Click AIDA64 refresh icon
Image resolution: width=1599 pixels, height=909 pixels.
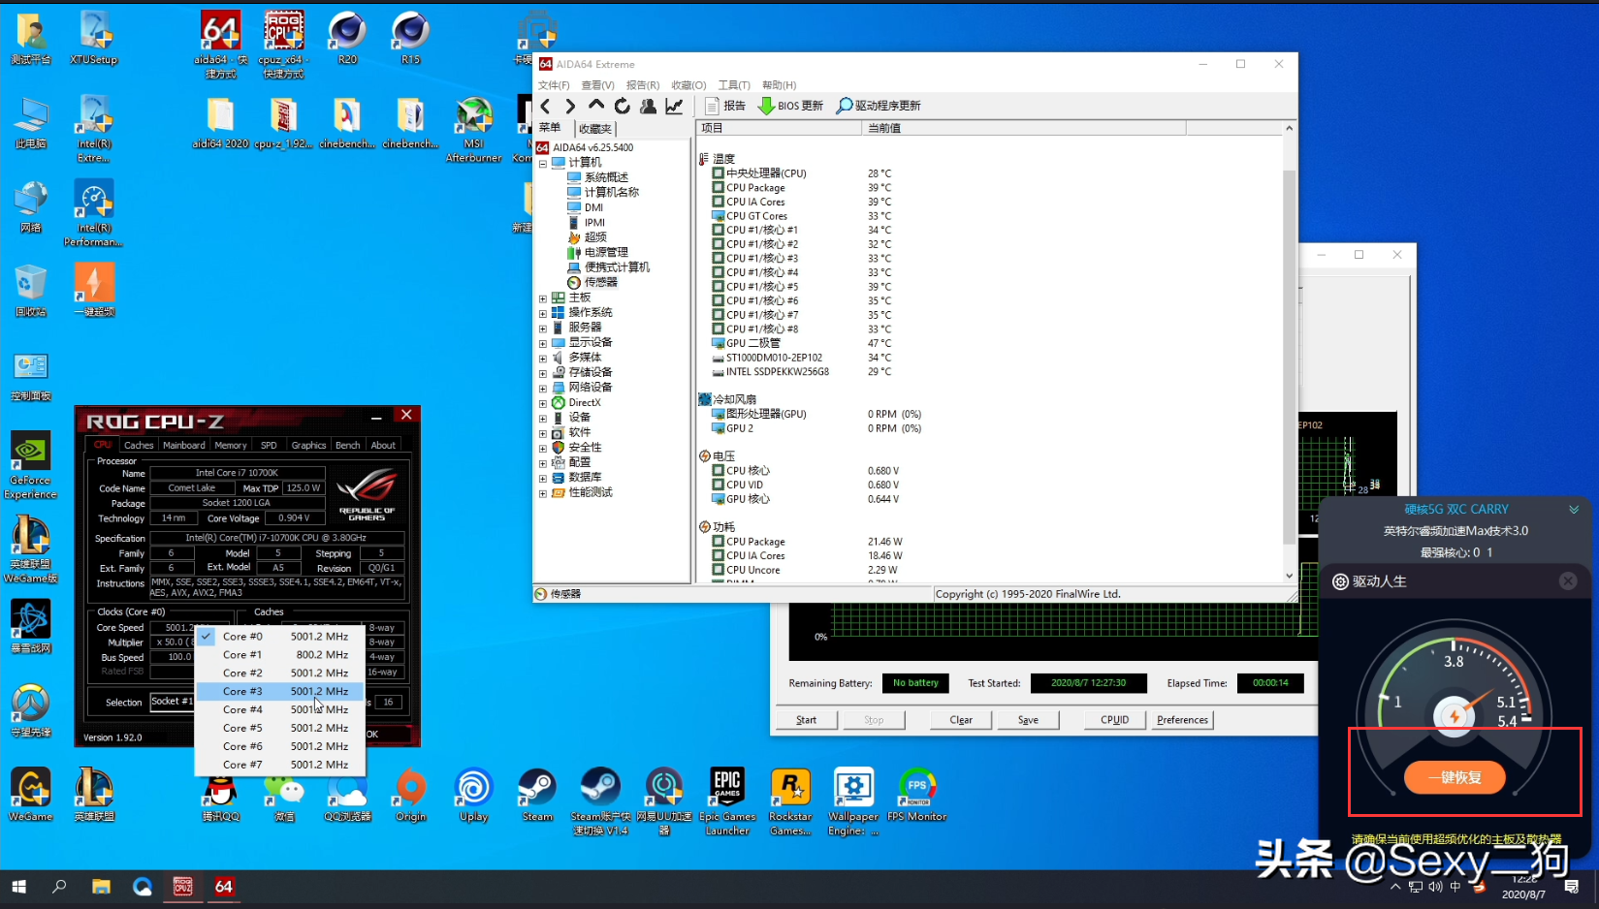pos(623,106)
